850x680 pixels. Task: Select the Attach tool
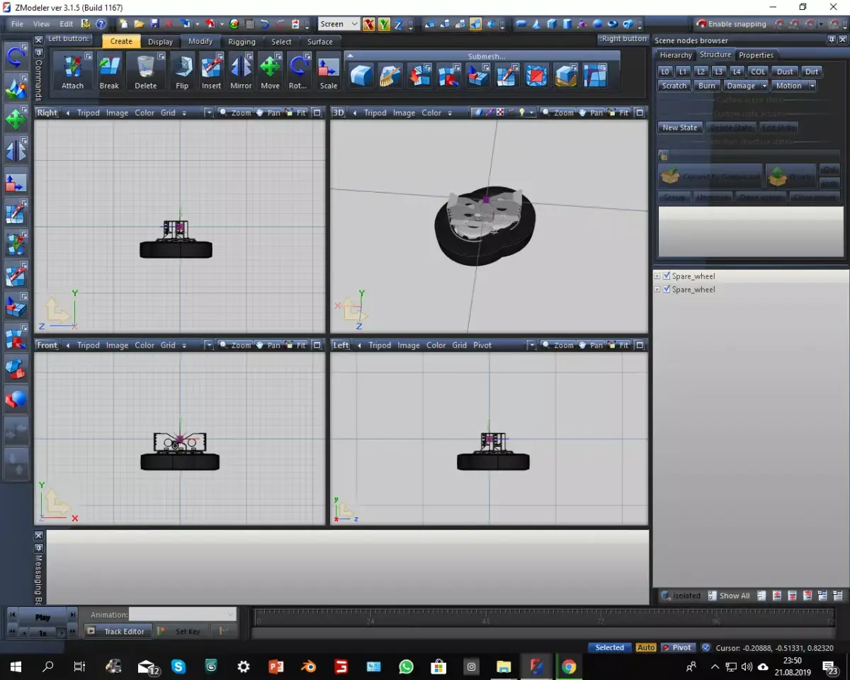72,72
